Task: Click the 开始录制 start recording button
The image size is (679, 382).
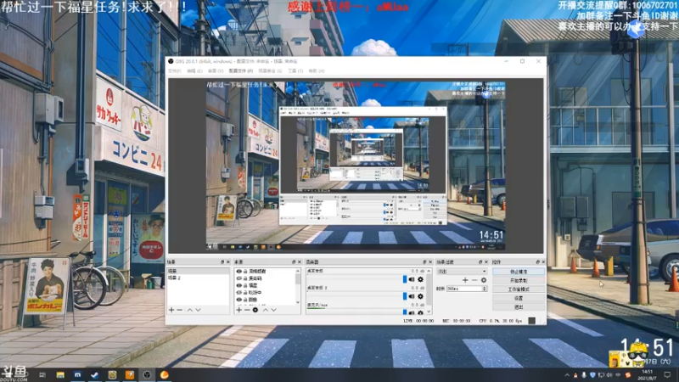Action: [x=519, y=280]
